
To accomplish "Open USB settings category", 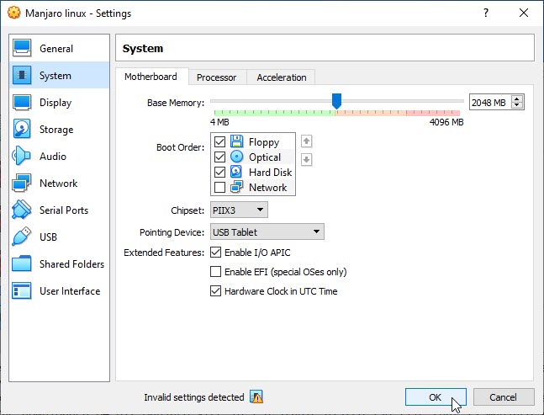I will (x=60, y=237).
